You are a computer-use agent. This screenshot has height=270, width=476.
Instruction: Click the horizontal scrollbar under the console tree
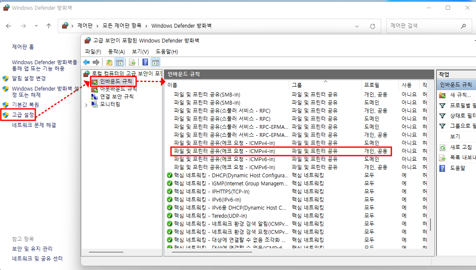(106, 252)
